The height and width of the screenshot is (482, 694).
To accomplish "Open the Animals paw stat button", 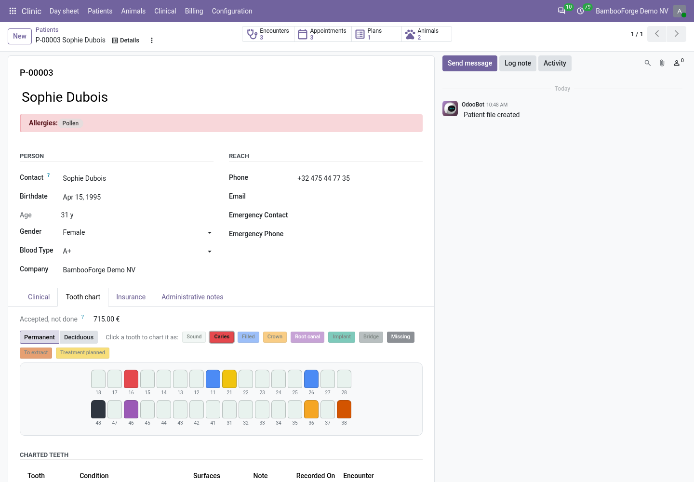I will 427,34.
